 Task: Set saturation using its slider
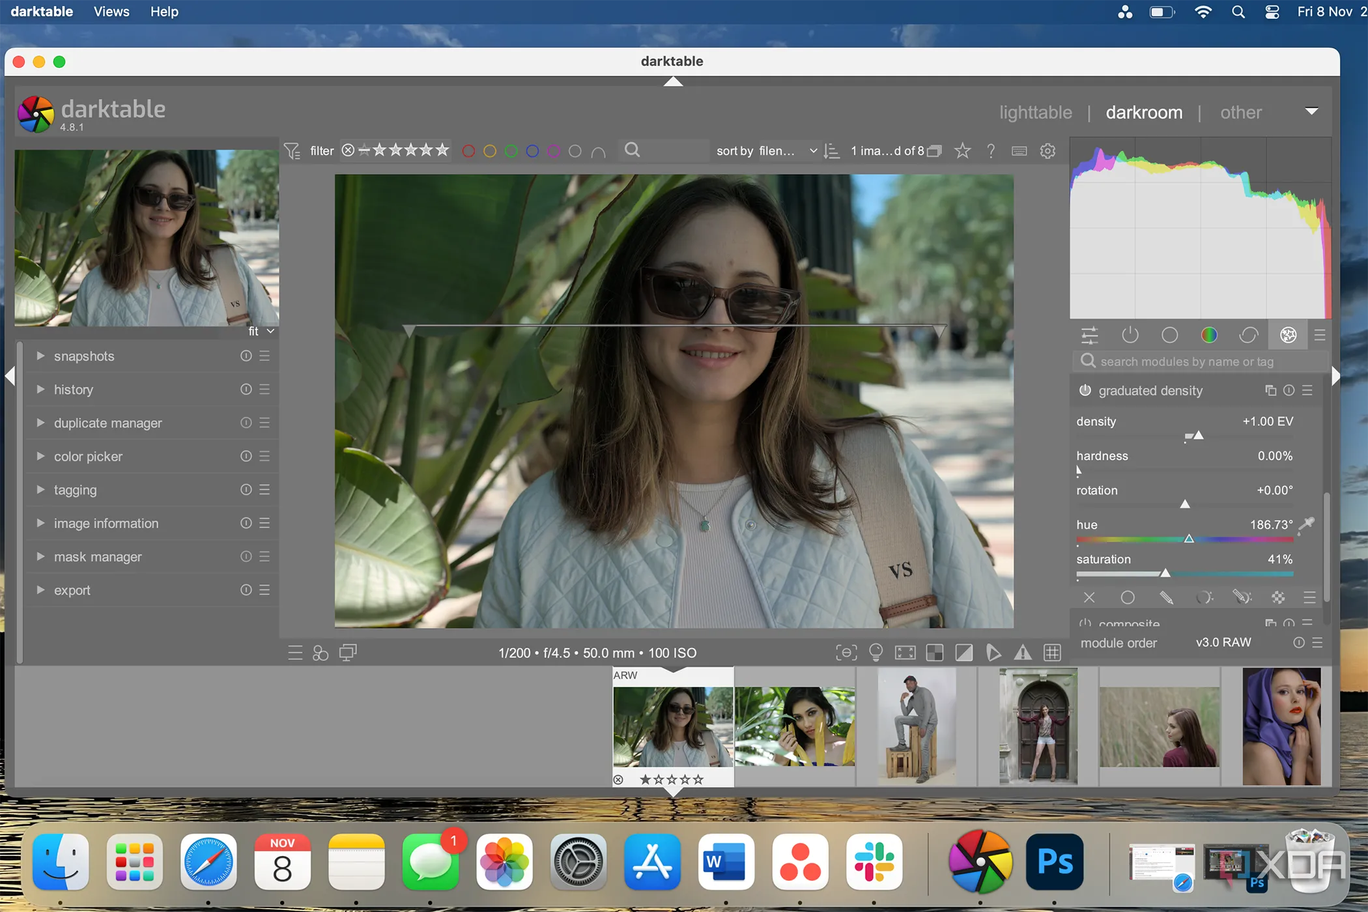(1166, 574)
